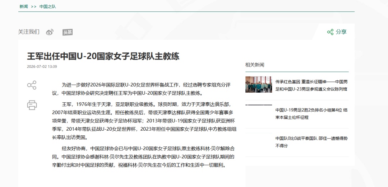Click paragraph beginning 经友好协商，中国足球协会
The image size is (388, 187).
point(143,157)
